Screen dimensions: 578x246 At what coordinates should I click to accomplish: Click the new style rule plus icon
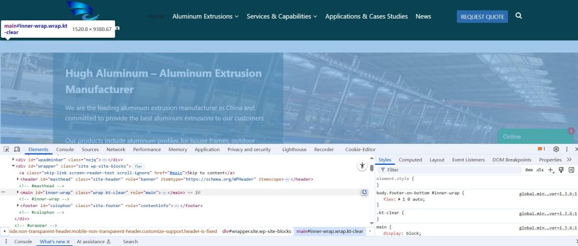[x=551, y=169]
